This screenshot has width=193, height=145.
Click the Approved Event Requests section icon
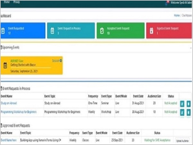pos(1,126)
